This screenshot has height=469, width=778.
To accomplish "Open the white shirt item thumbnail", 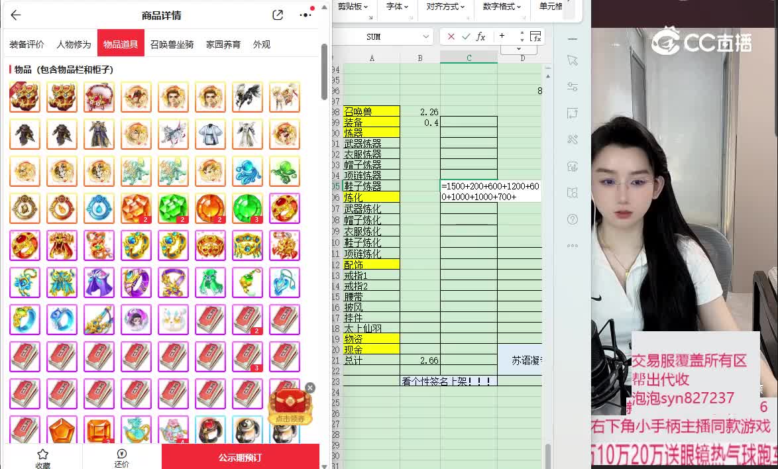I will pyautogui.click(x=210, y=134).
